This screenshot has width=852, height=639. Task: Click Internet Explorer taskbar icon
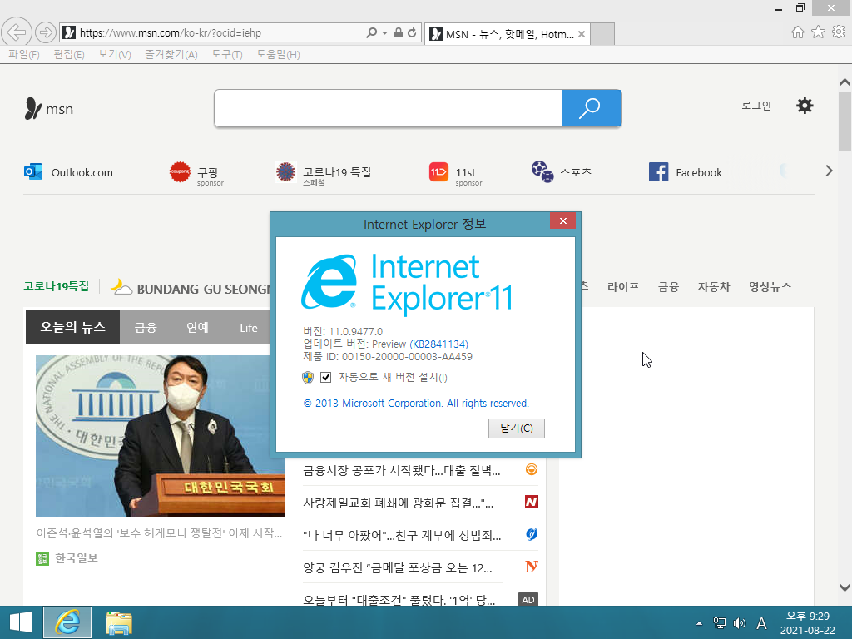67,622
